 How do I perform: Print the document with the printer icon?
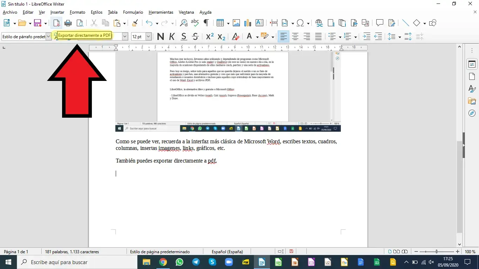click(x=68, y=23)
